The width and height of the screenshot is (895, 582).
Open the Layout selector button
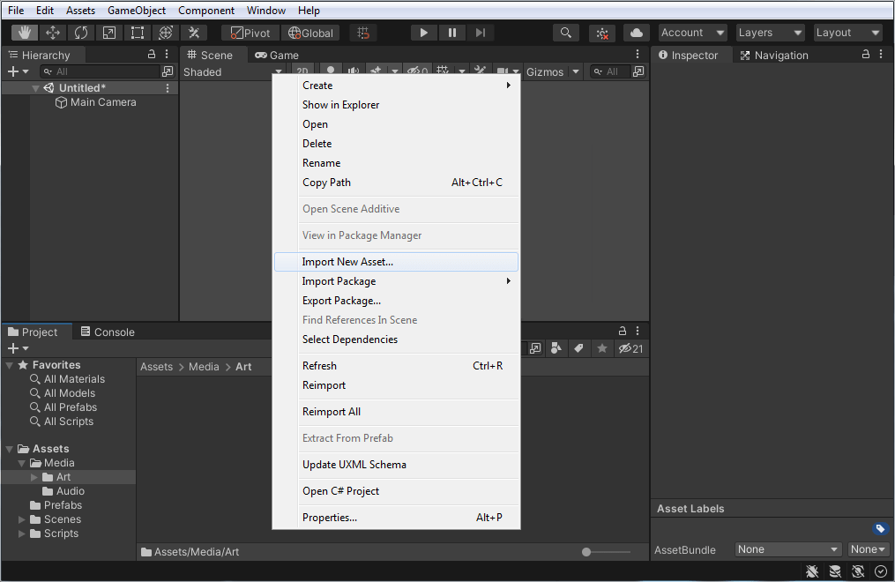click(847, 32)
